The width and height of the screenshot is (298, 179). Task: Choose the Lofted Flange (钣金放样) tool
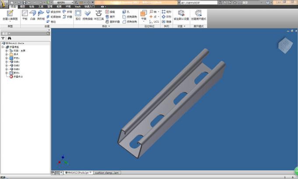[x=53, y=12]
